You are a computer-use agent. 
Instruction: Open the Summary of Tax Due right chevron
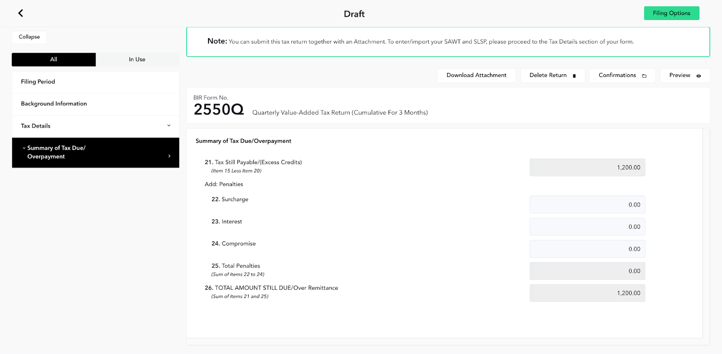tap(169, 156)
